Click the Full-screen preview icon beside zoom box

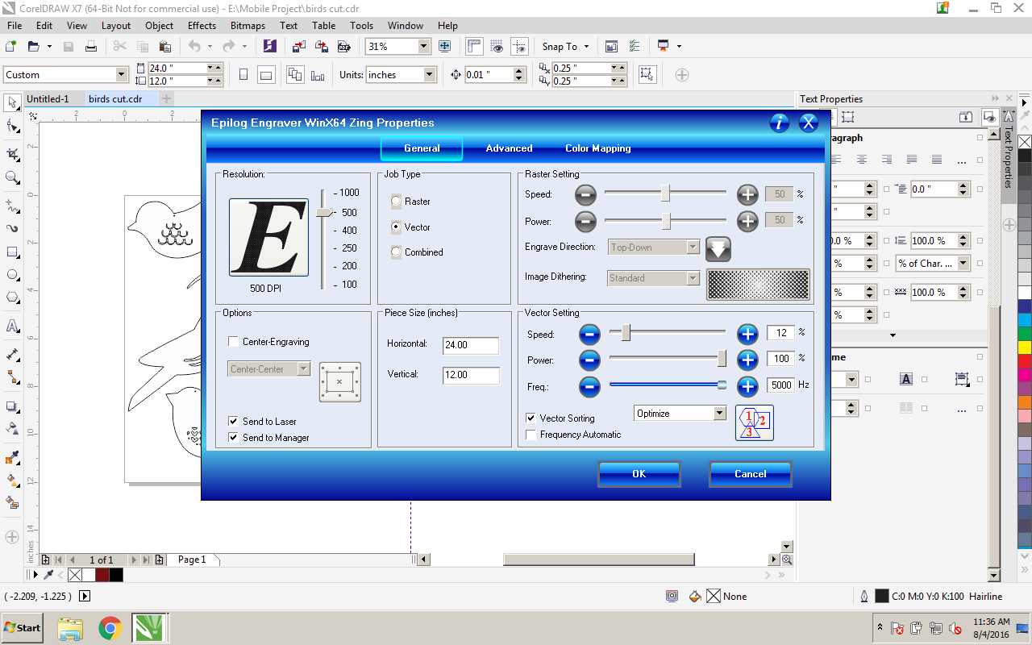click(x=444, y=47)
